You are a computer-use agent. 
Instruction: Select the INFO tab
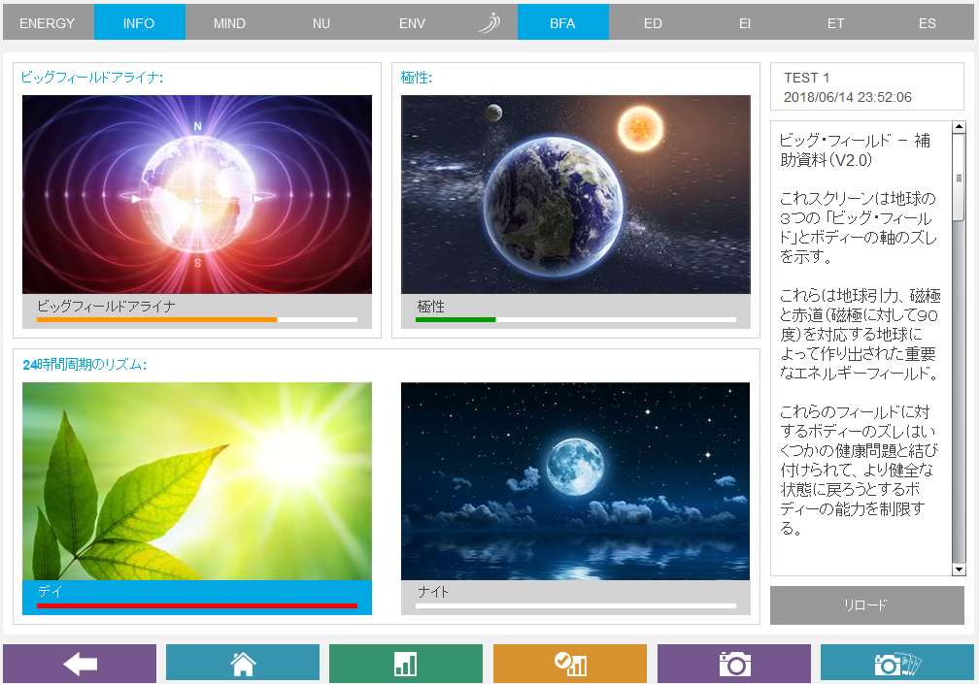pos(139,22)
